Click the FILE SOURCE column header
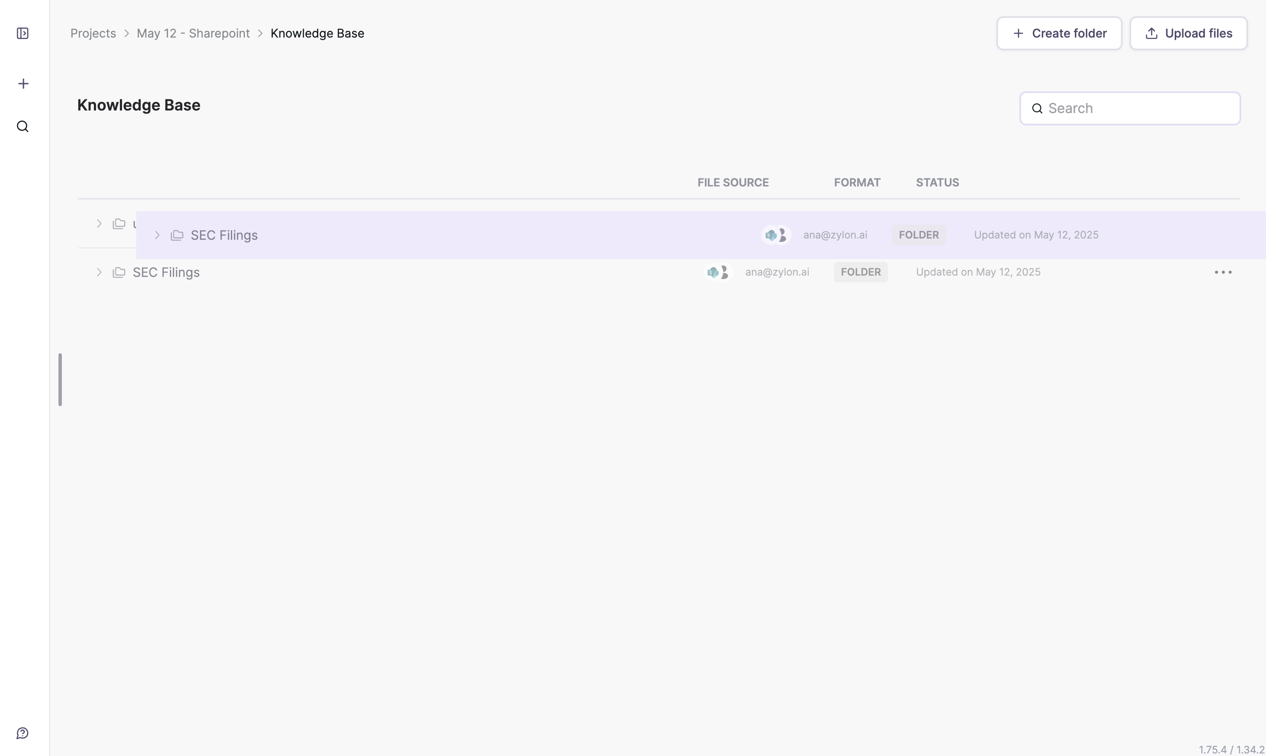The width and height of the screenshot is (1266, 756). pos(733,182)
